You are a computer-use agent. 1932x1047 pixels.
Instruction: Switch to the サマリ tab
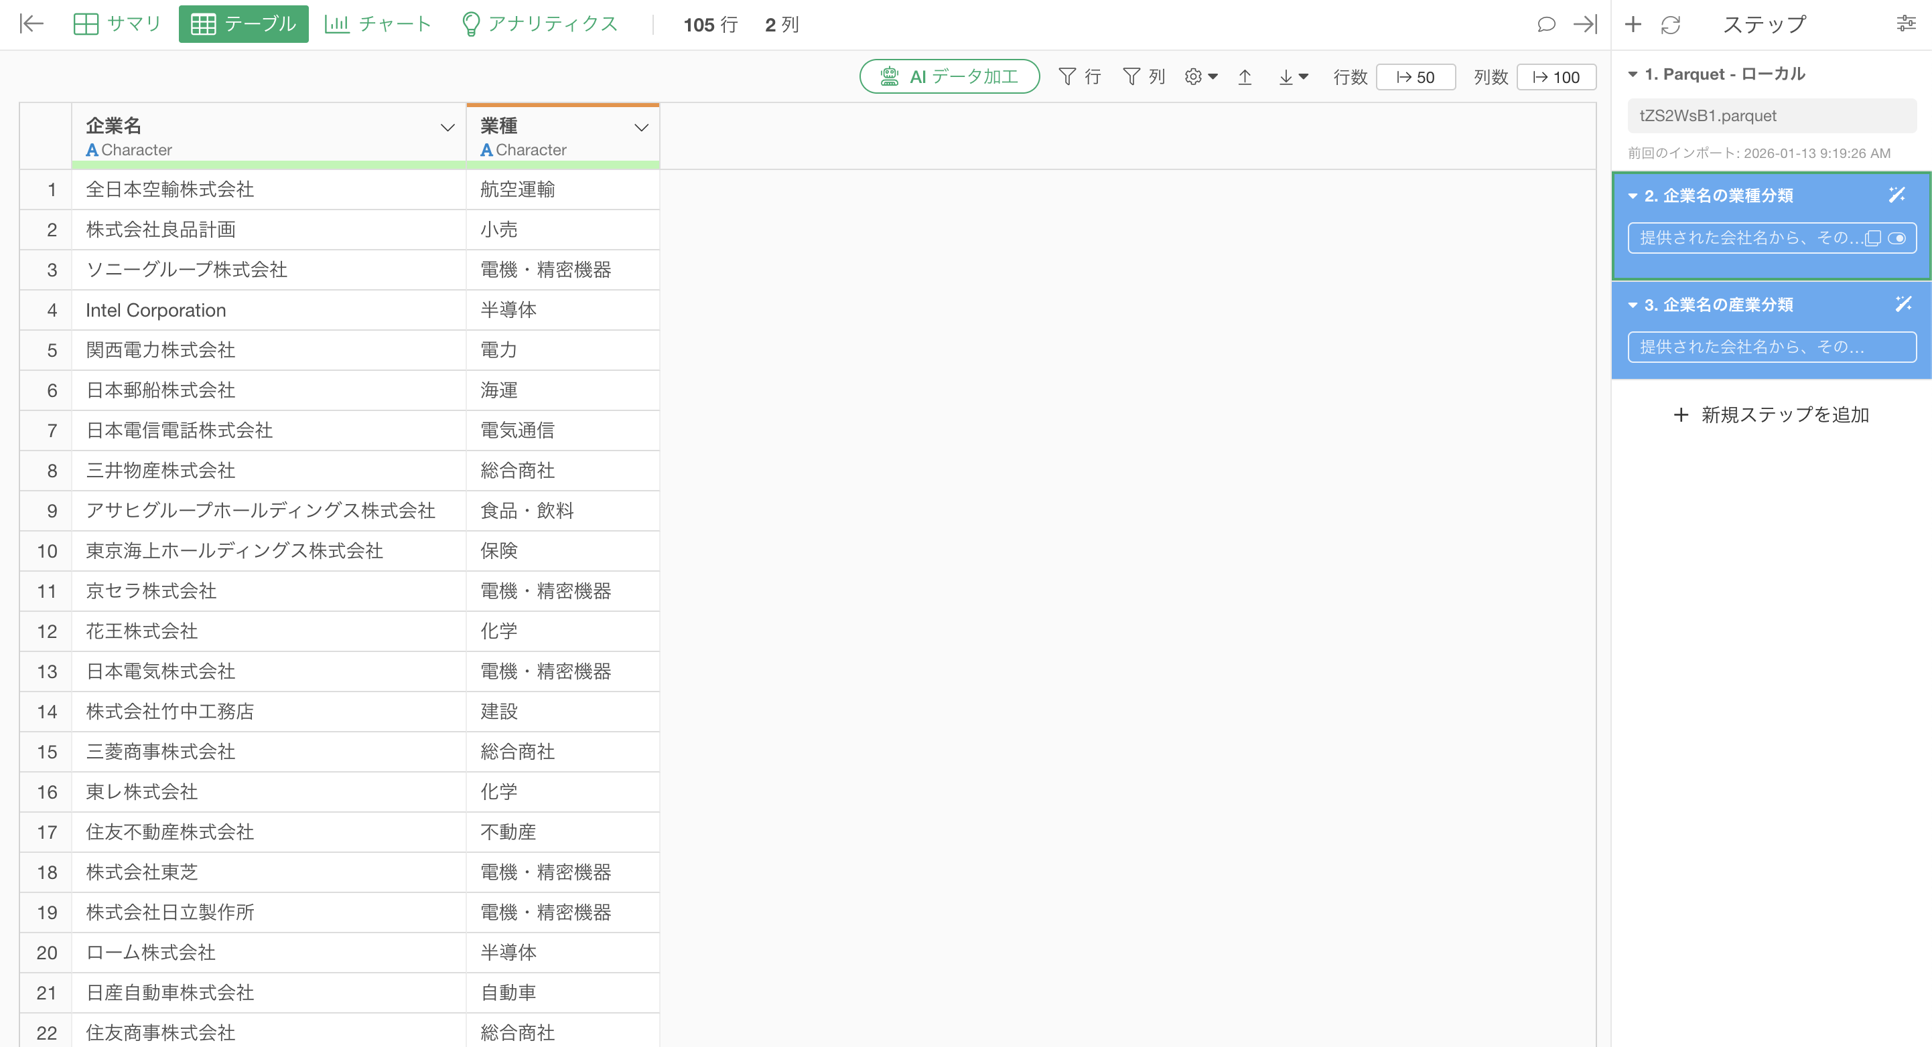click(x=118, y=24)
